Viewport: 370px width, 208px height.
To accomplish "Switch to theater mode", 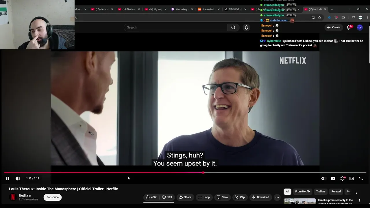I will tap(351, 179).
